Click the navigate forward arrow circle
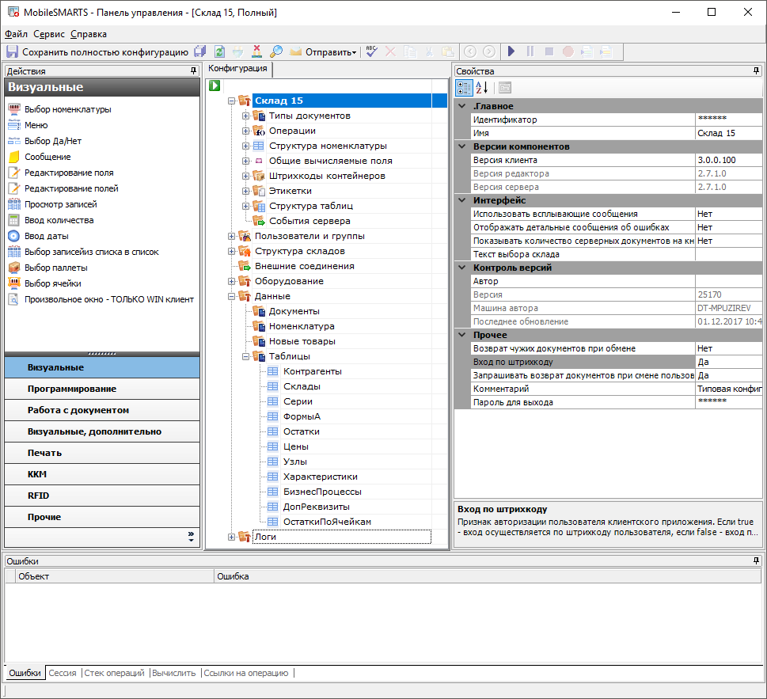 pyautogui.click(x=489, y=51)
